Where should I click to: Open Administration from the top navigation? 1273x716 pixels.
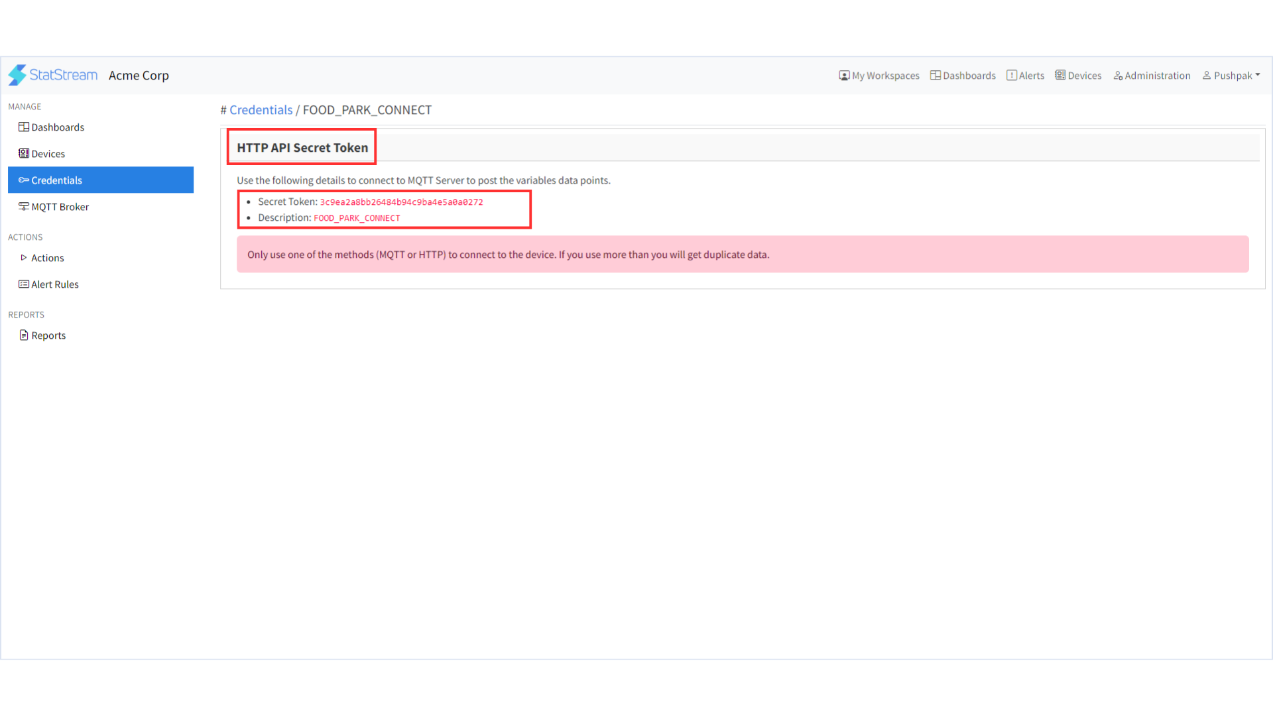click(1152, 75)
